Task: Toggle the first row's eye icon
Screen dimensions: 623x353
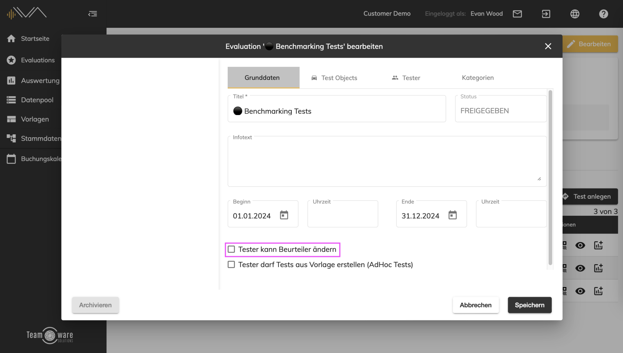Action: pos(580,245)
